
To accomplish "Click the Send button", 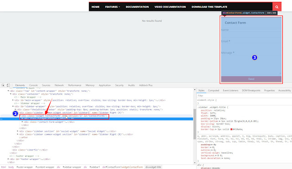I will coord(251,79).
